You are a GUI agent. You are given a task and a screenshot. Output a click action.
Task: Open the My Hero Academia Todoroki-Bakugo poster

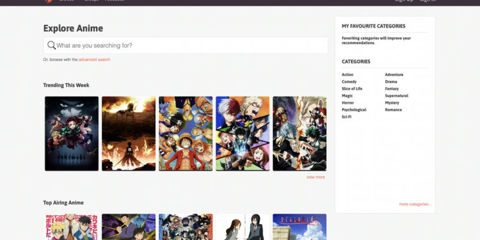pyautogui.click(x=243, y=134)
